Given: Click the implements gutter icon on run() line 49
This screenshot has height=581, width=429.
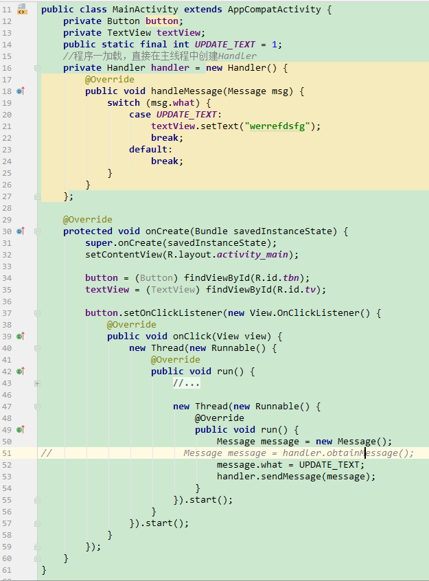Looking at the screenshot, I should [x=21, y=429].
